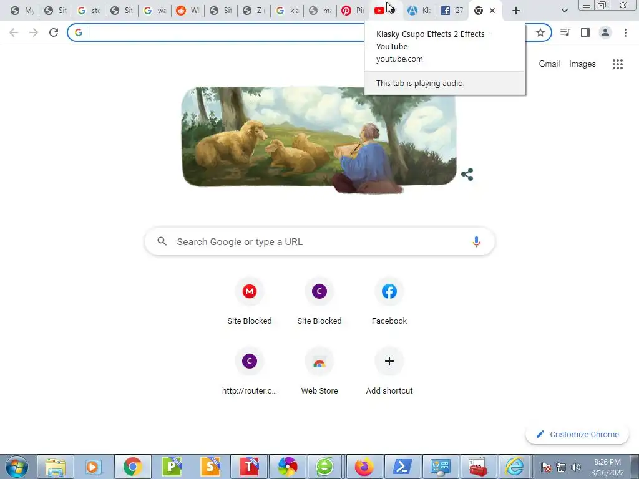Start voice search with the microphone

tap(476, 241)
